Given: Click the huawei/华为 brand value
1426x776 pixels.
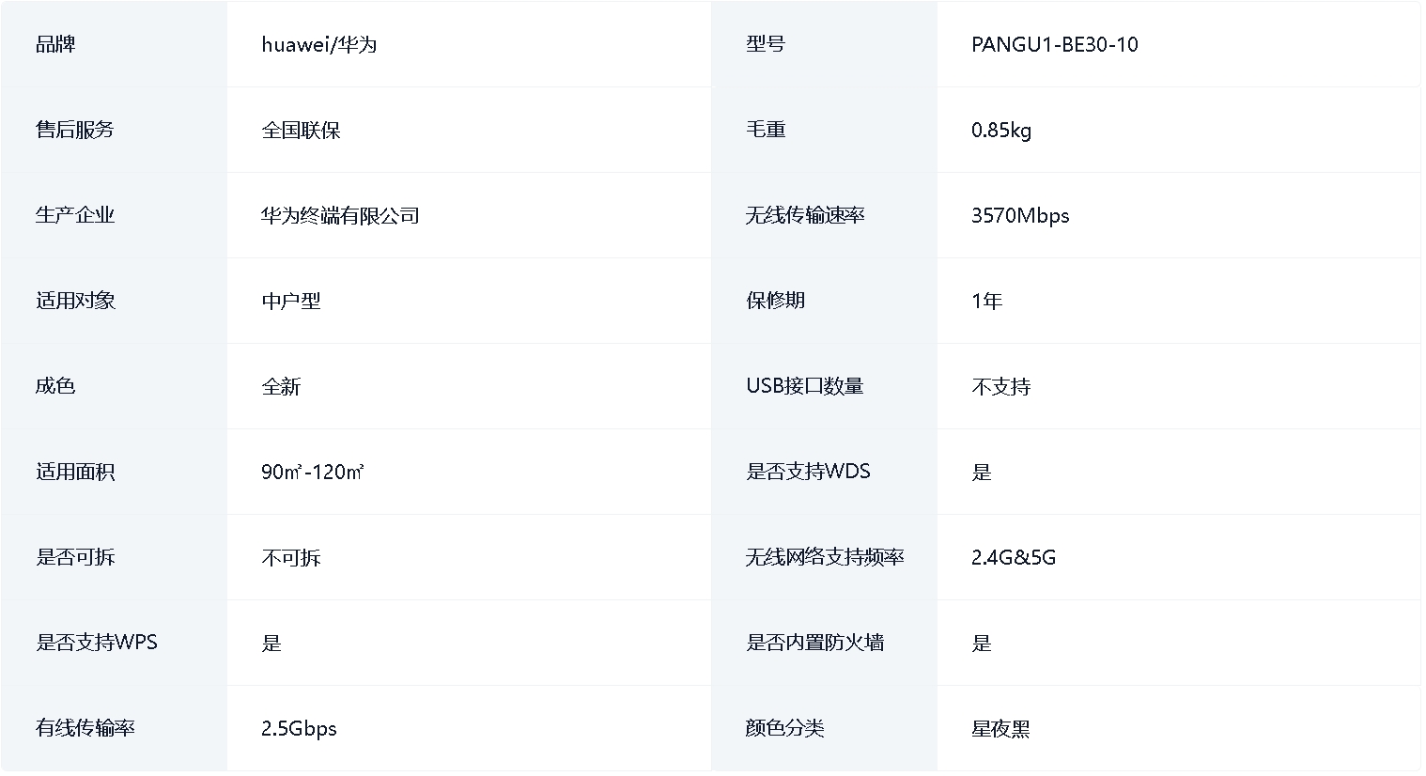Looking at the screenshot, I should point(318,45).
